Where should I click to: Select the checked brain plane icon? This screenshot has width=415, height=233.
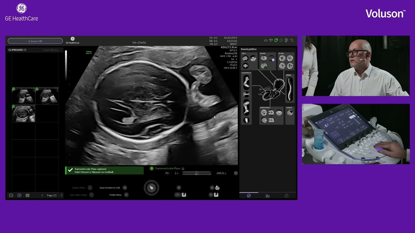click(271, 59)
